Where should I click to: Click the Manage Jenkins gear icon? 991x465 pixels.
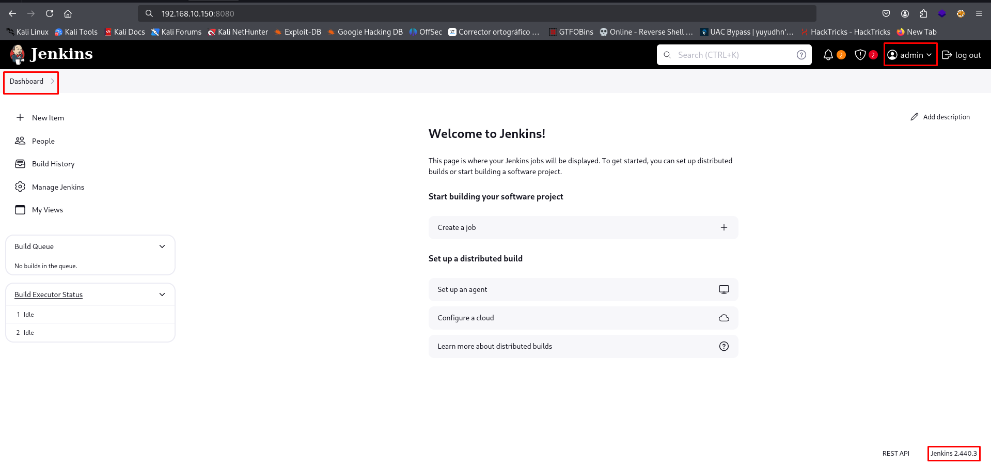[x=20, y=187]
